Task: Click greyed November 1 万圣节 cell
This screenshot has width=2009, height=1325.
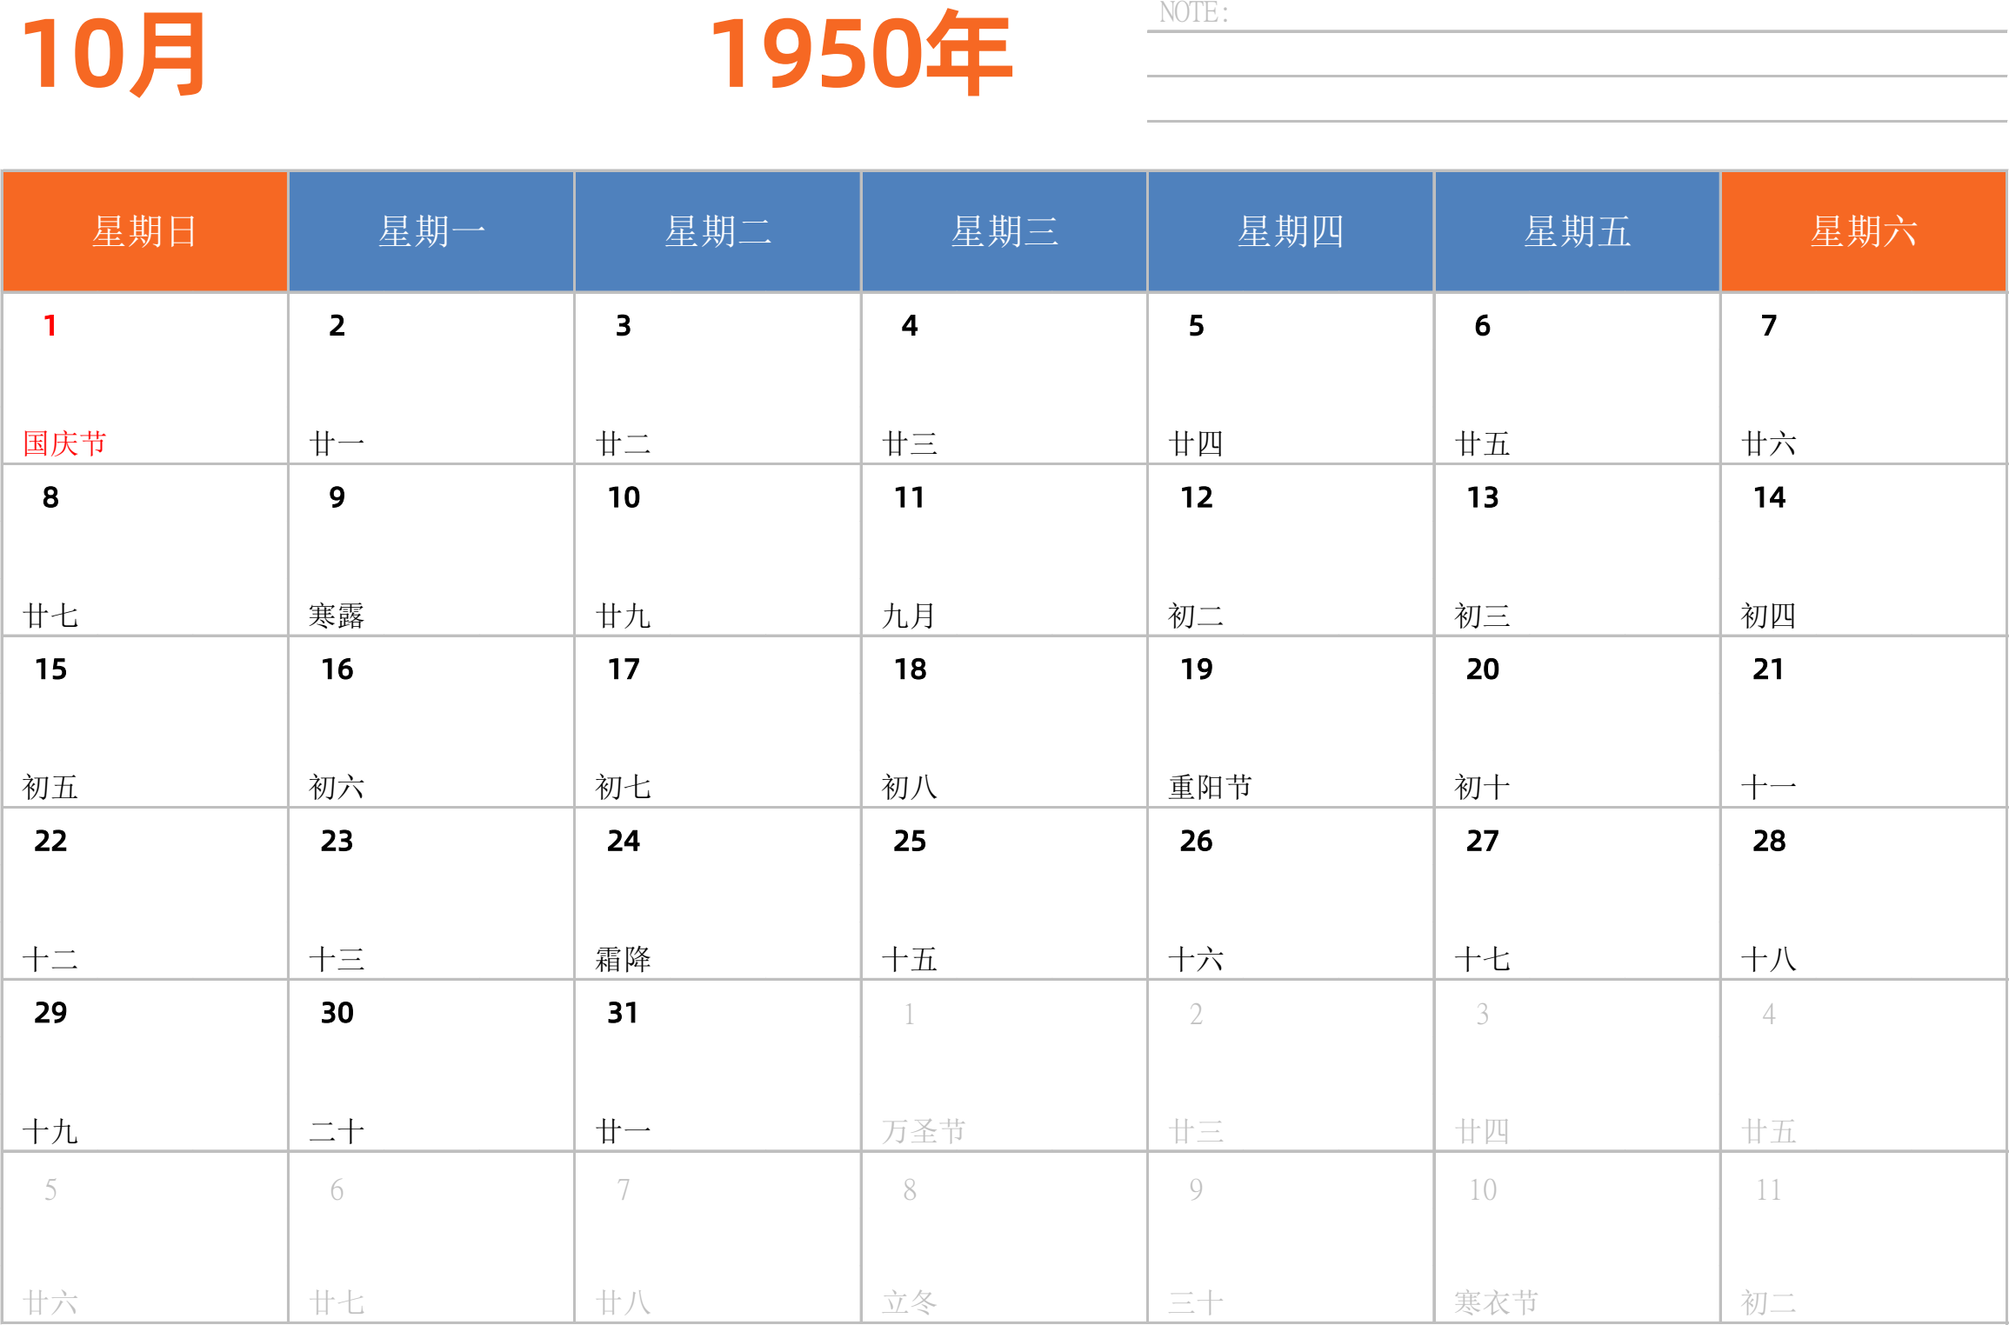Action: click(x=1004, y=1065)
